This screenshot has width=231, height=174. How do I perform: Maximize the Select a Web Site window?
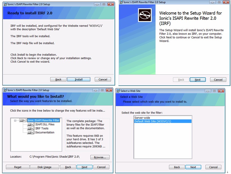(x=214, y=91)
